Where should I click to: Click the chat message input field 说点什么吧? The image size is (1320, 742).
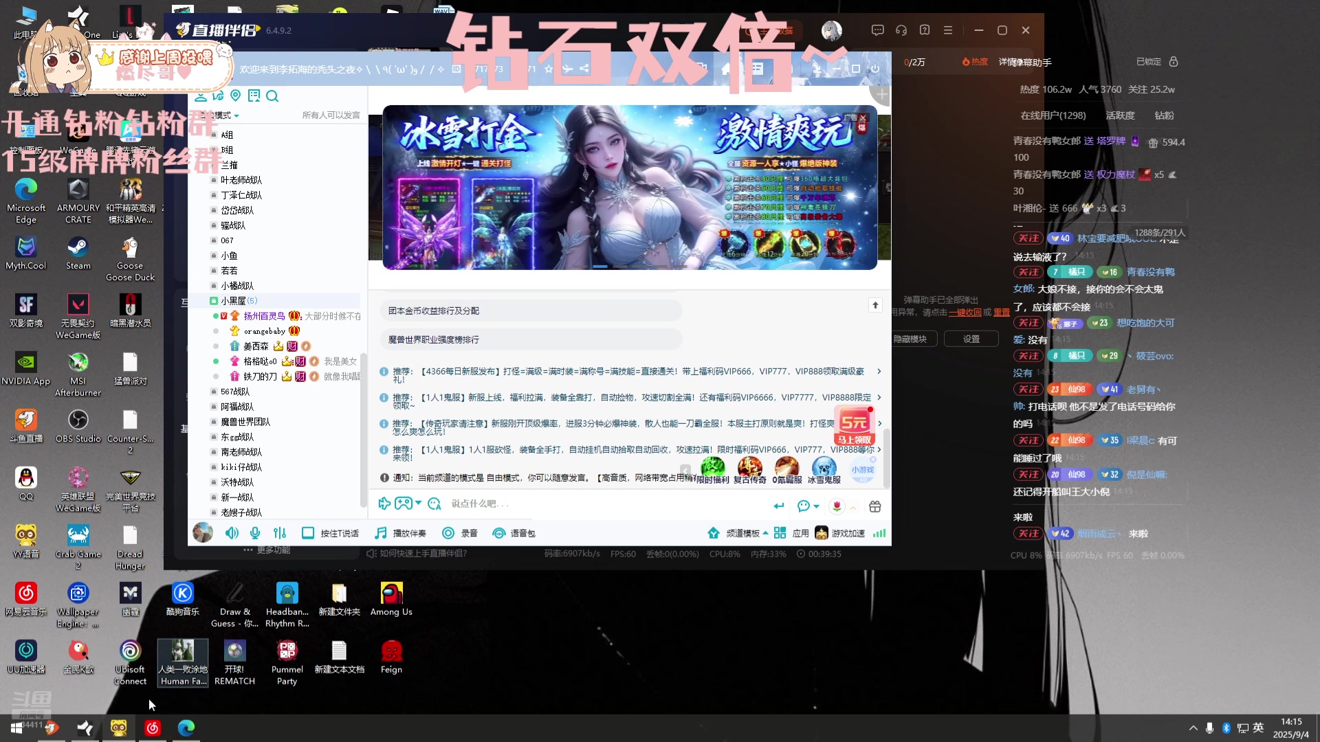(605, 504)
